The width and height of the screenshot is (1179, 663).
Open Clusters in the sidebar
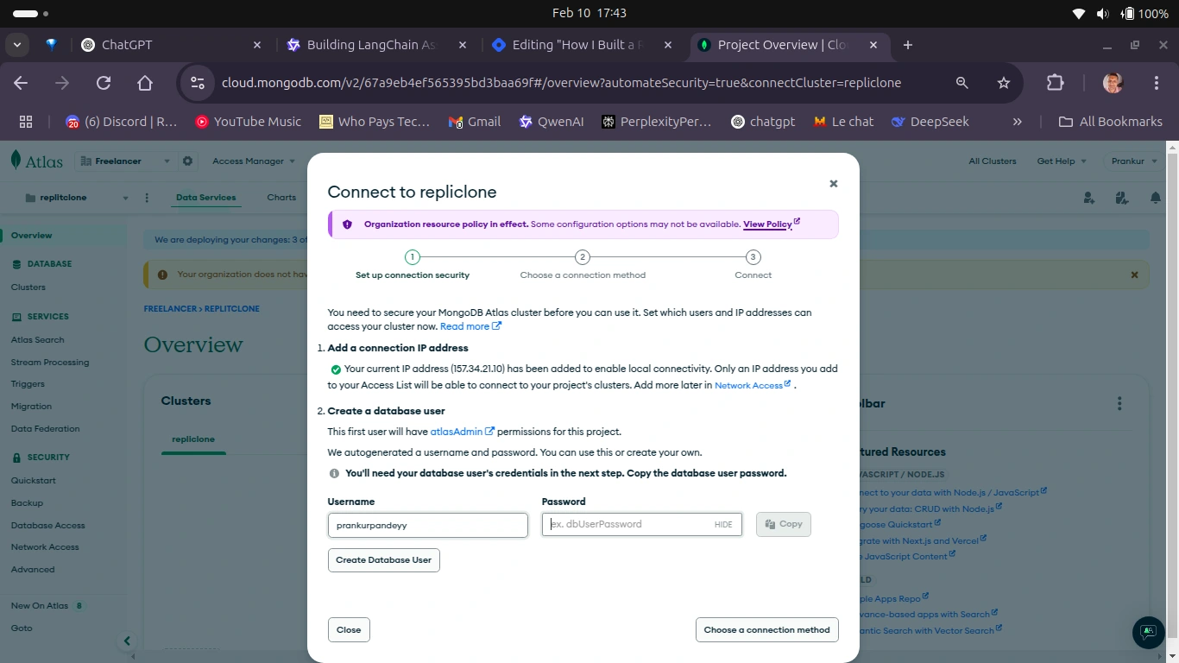28,287
